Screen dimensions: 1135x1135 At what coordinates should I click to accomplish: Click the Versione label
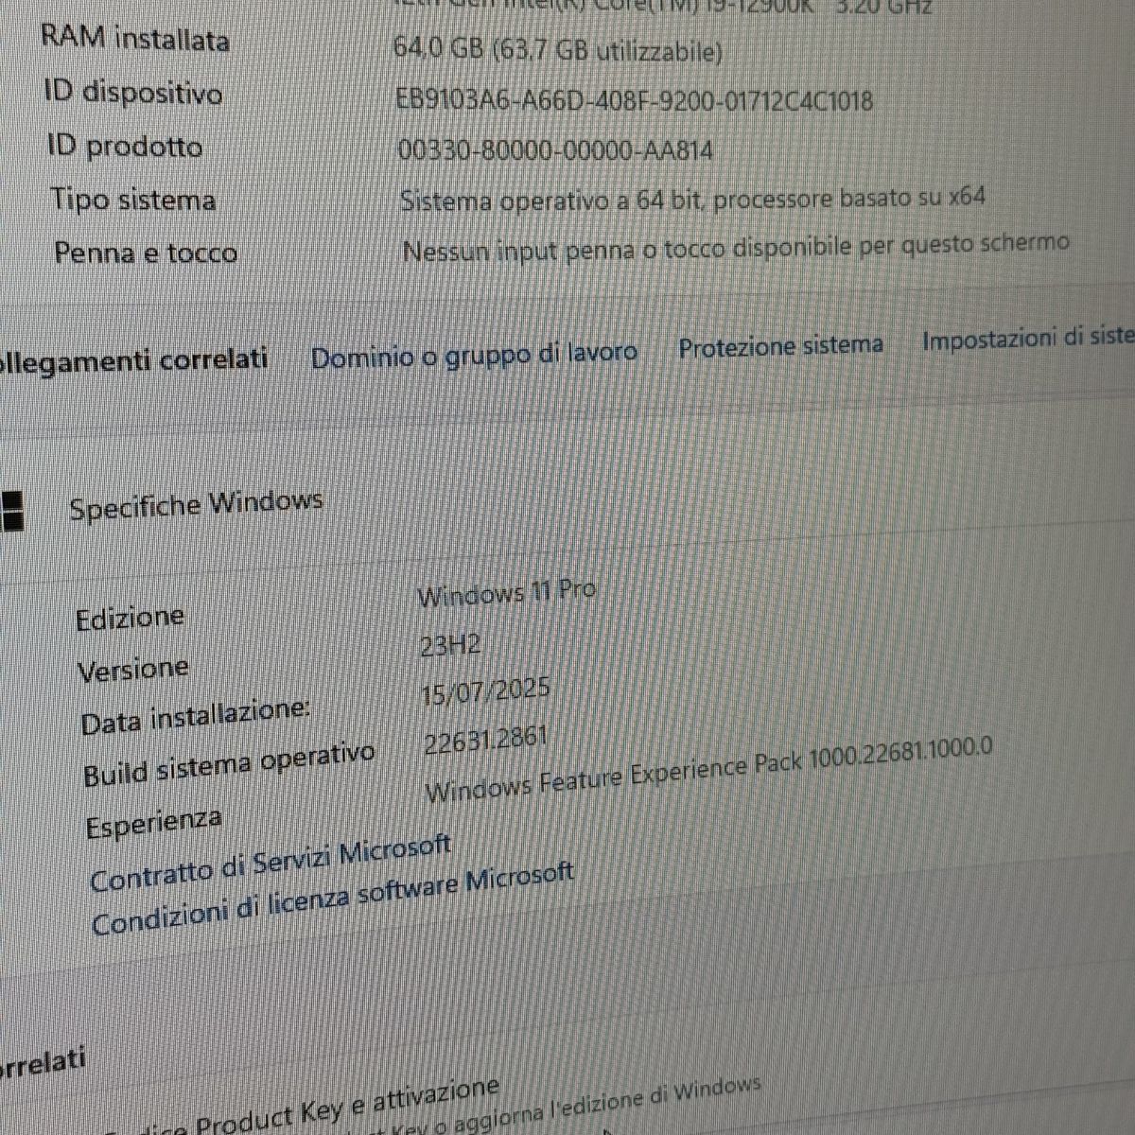pyautogui.click(x=132, y=670)
